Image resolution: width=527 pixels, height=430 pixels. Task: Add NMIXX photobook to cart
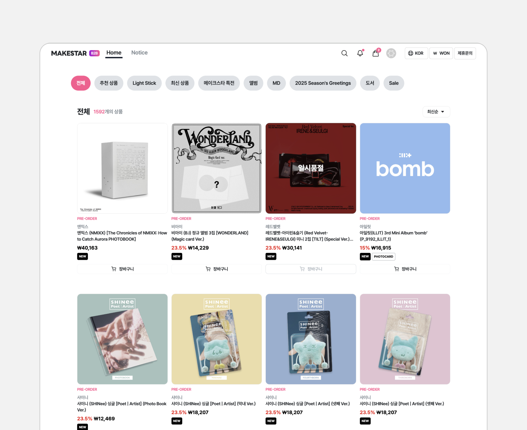tap(122, 269)
